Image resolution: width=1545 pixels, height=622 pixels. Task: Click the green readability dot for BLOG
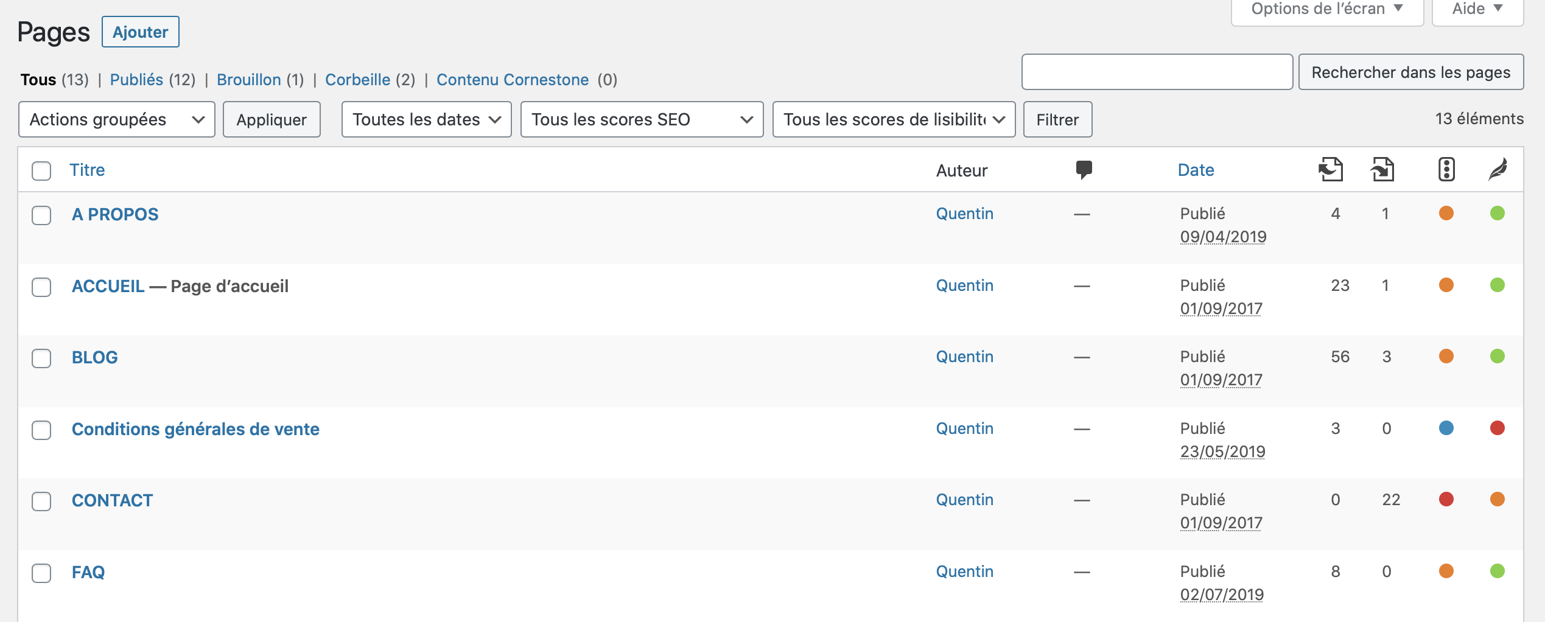pos(1498,357)
